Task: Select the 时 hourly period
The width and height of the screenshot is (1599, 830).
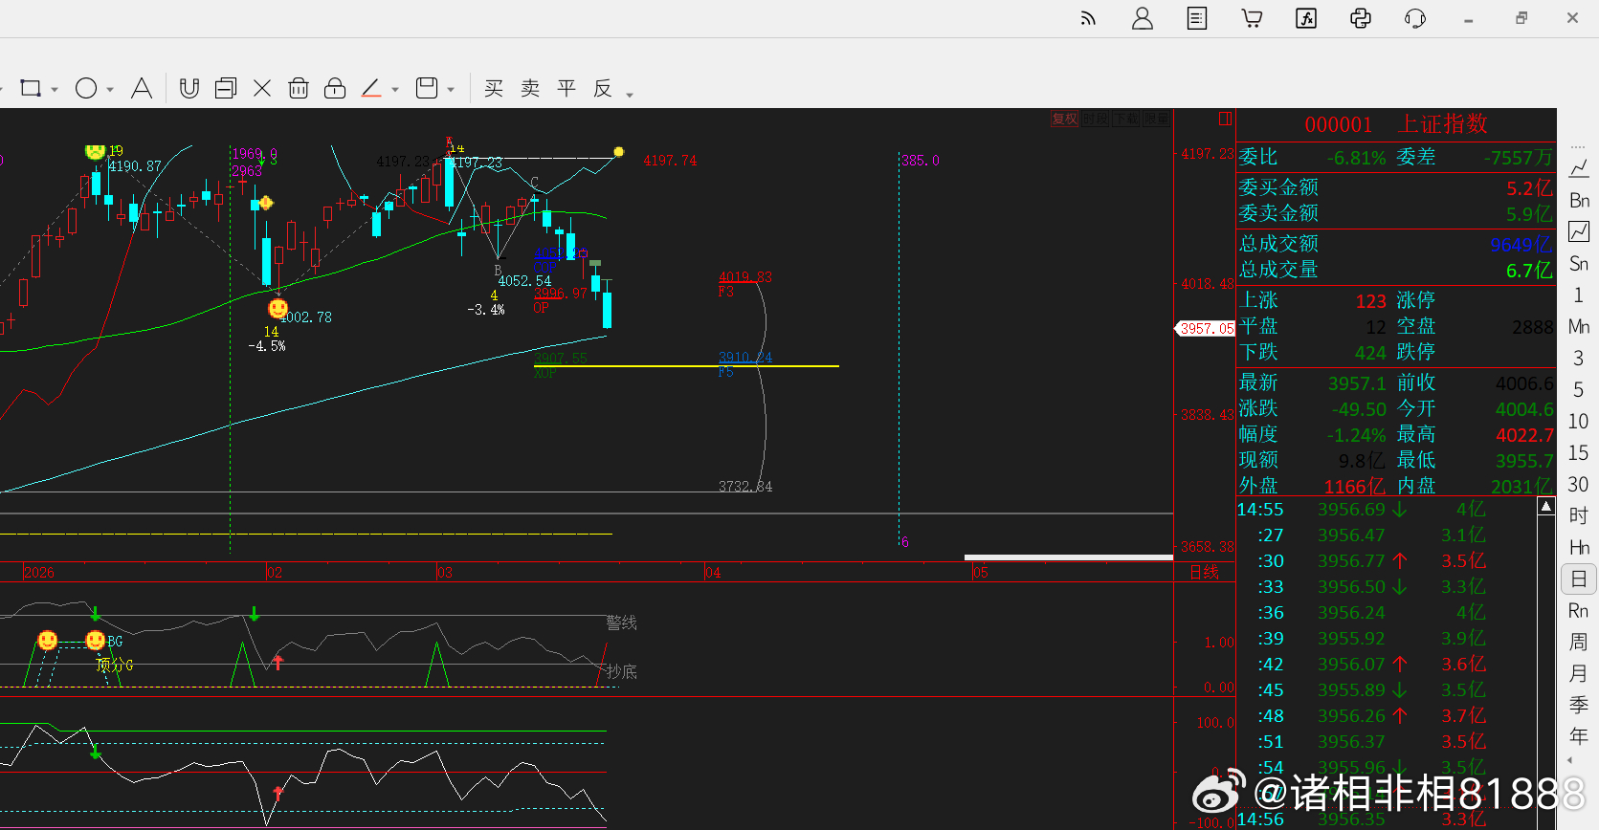Action: pyautogui.click(x=1579, y=515)
